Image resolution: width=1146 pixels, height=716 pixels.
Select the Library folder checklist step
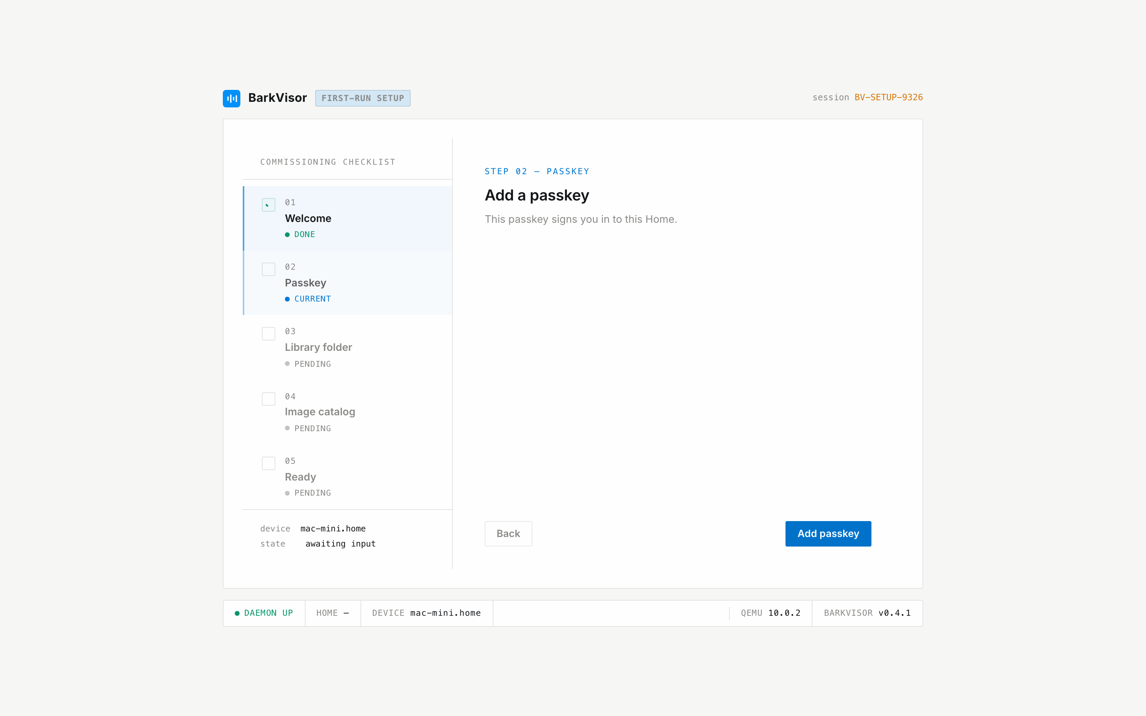pos(348,347)
